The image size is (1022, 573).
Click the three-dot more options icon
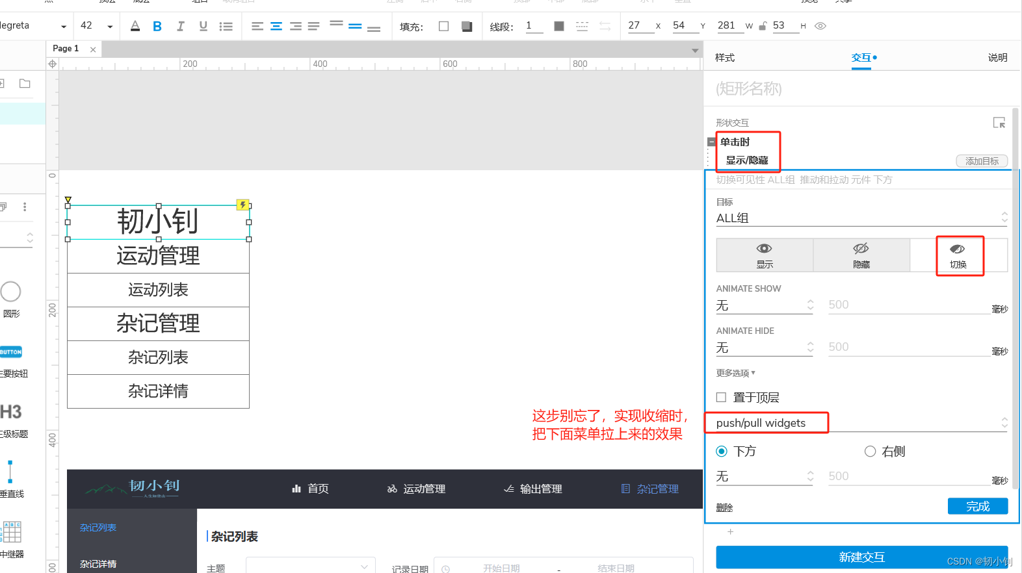[x=25, y=207]
